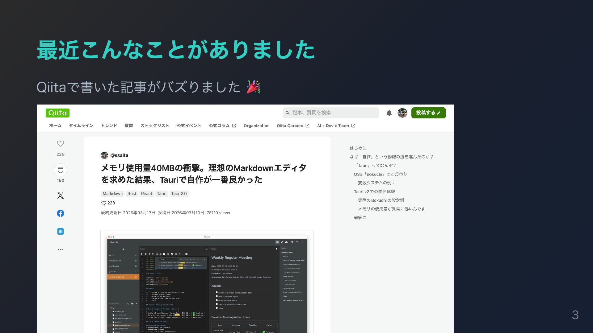Viewport: 593px width, 333px height.
Task: Share article on X icon
Action: click(x=61, y=195)
